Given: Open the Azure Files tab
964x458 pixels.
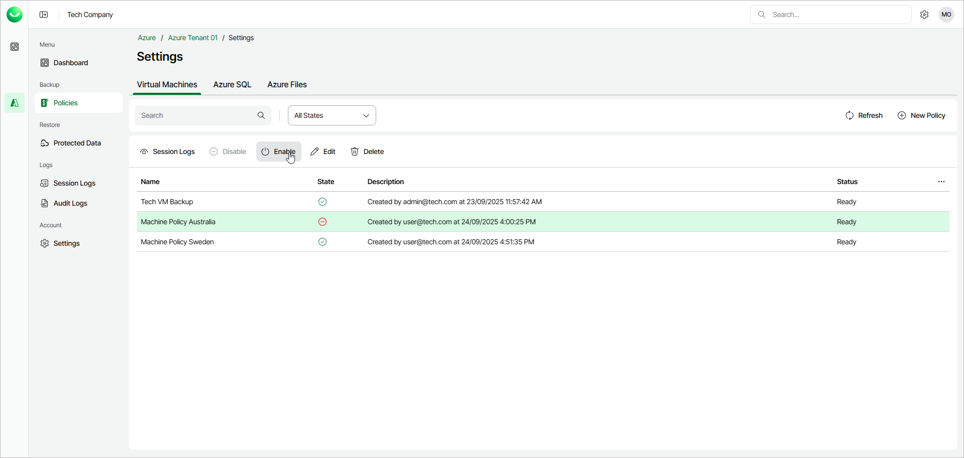Looking at the screenshot, I should [287, 84].
